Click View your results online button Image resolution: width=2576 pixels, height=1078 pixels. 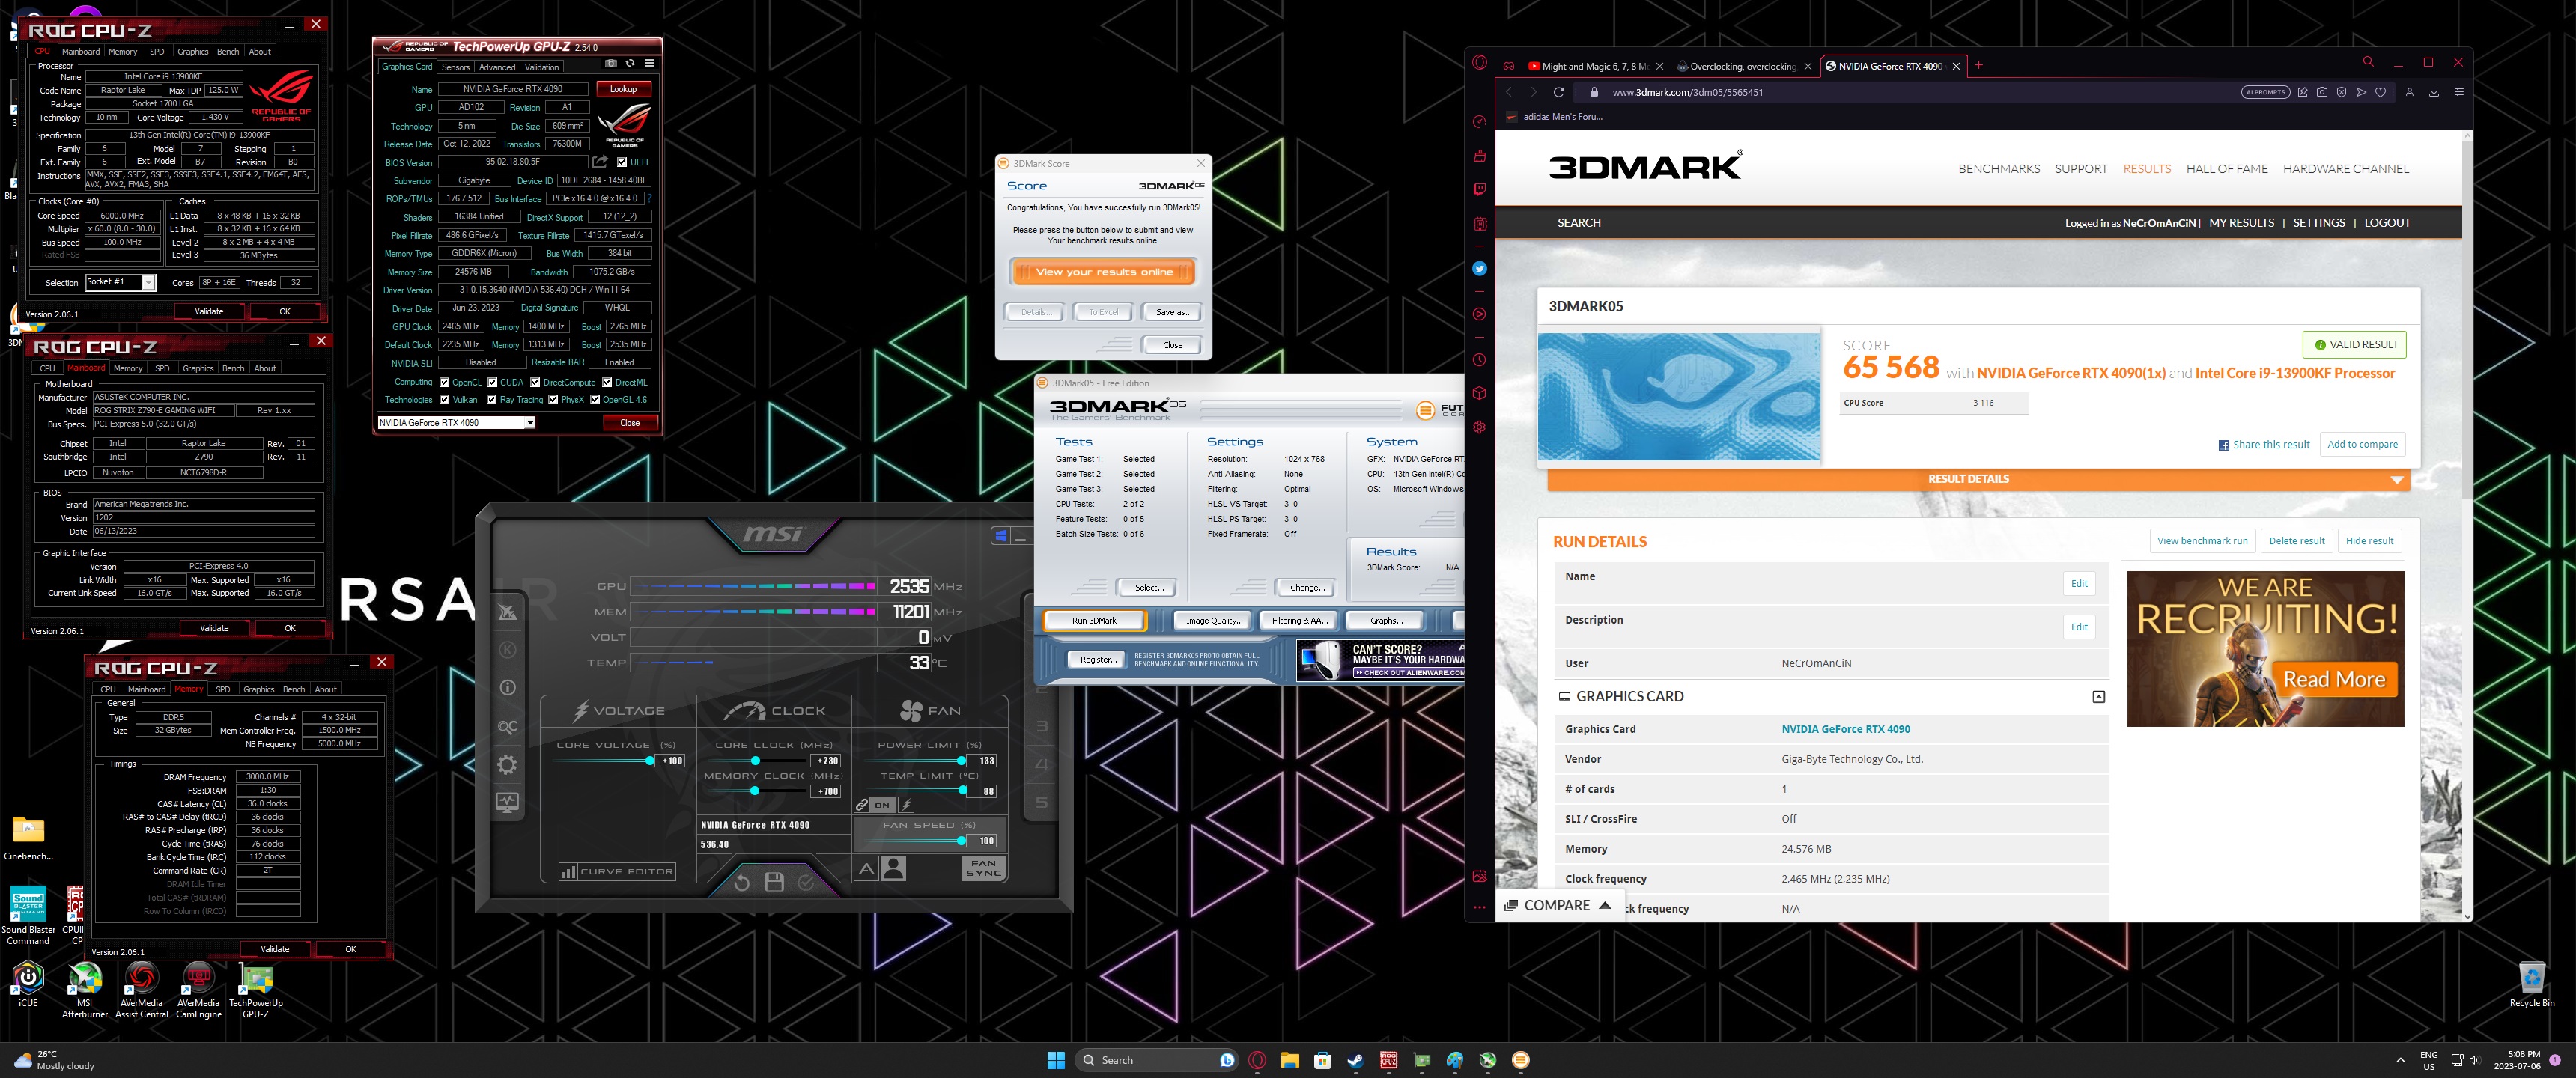1104,272
